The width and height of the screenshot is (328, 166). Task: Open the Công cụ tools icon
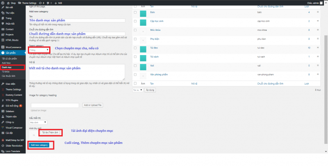coord(3,122)
